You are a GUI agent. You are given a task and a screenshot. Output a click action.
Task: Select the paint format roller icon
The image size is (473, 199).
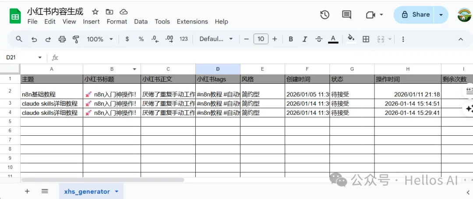coord(76,39)
